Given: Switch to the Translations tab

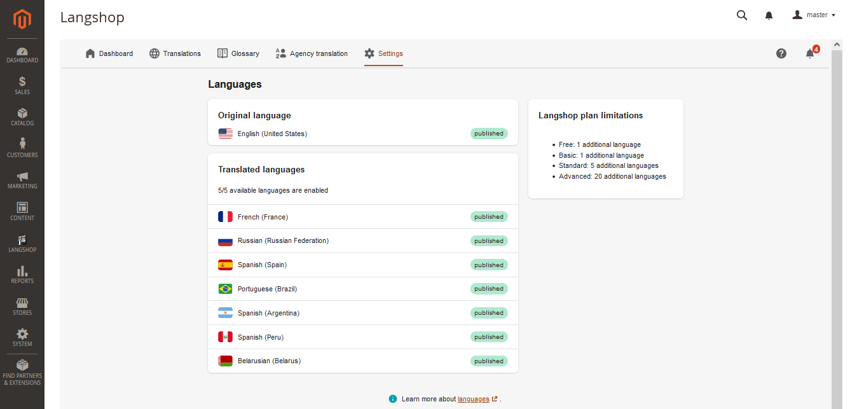Looking at the screenshot, I should tap(175, 53).
